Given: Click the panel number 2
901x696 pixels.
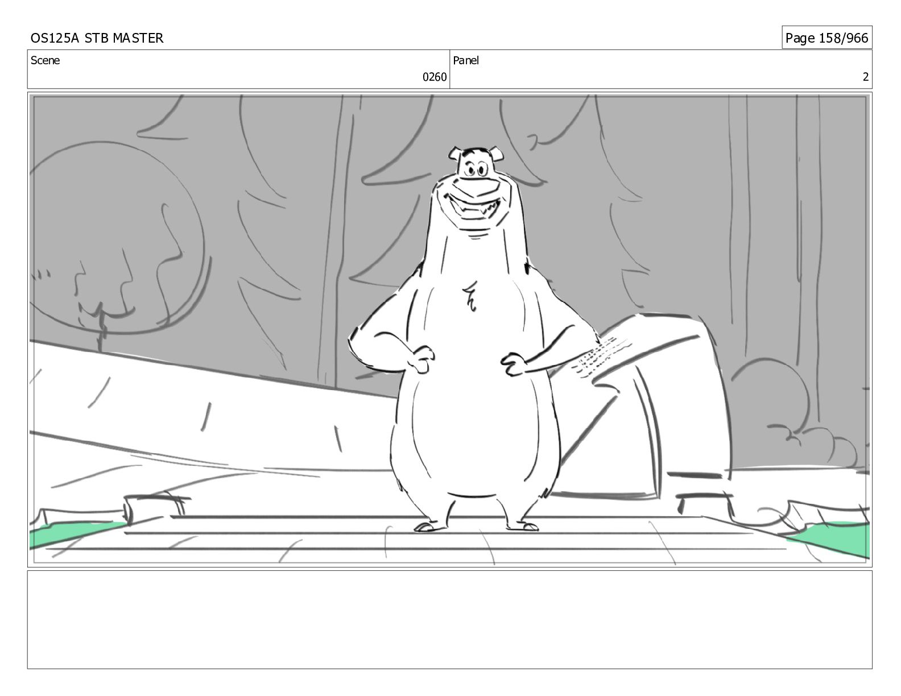Looking at the screenshot, I should pos(866,77).
